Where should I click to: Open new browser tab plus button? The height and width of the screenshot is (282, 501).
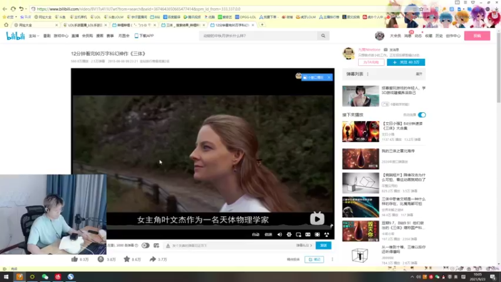[262, 24]
